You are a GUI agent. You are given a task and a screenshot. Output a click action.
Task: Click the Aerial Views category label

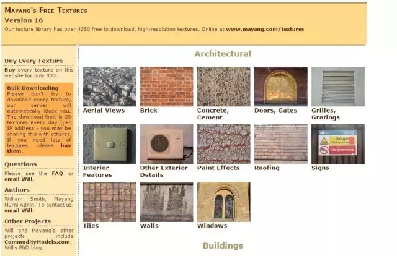pos(104,110)
